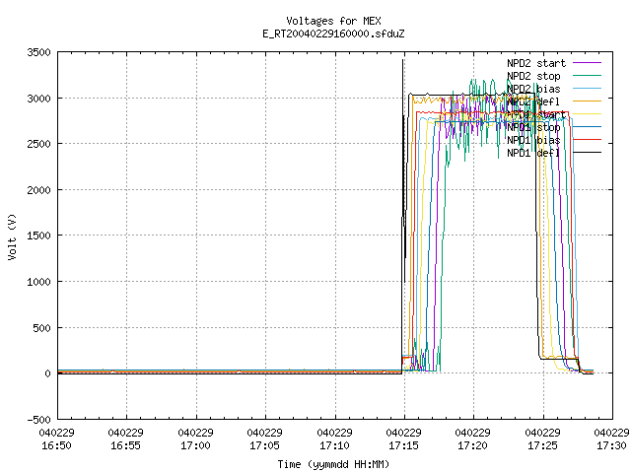Click the 3500 y-axis tick label
Screen dimensions: 631x473
39,52
